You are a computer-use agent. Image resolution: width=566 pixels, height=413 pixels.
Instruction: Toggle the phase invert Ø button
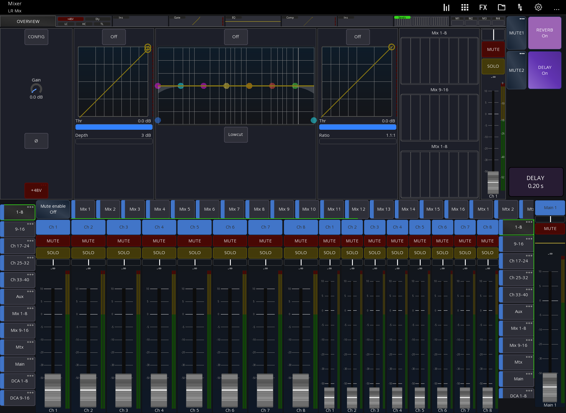tap(36, 141)
